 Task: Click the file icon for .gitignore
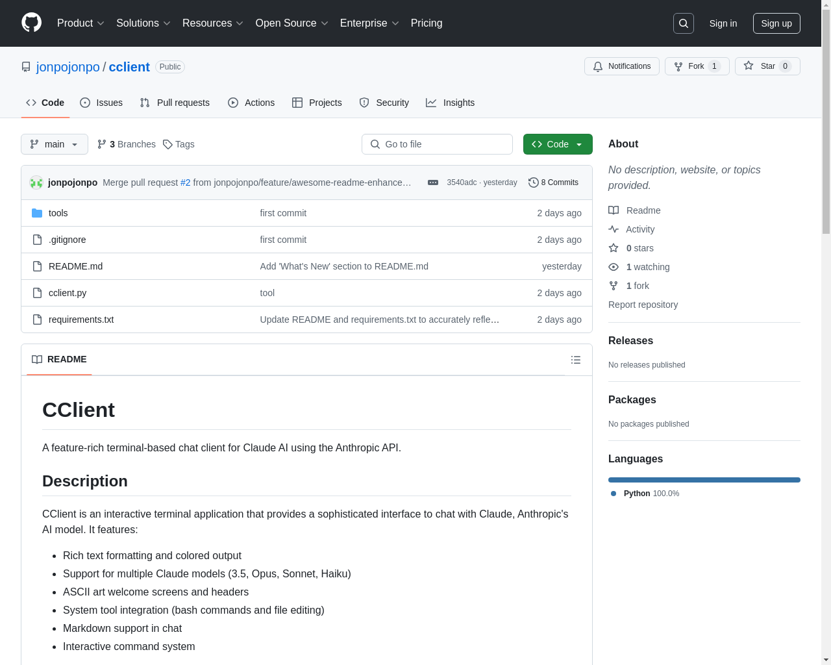point(37,240)
